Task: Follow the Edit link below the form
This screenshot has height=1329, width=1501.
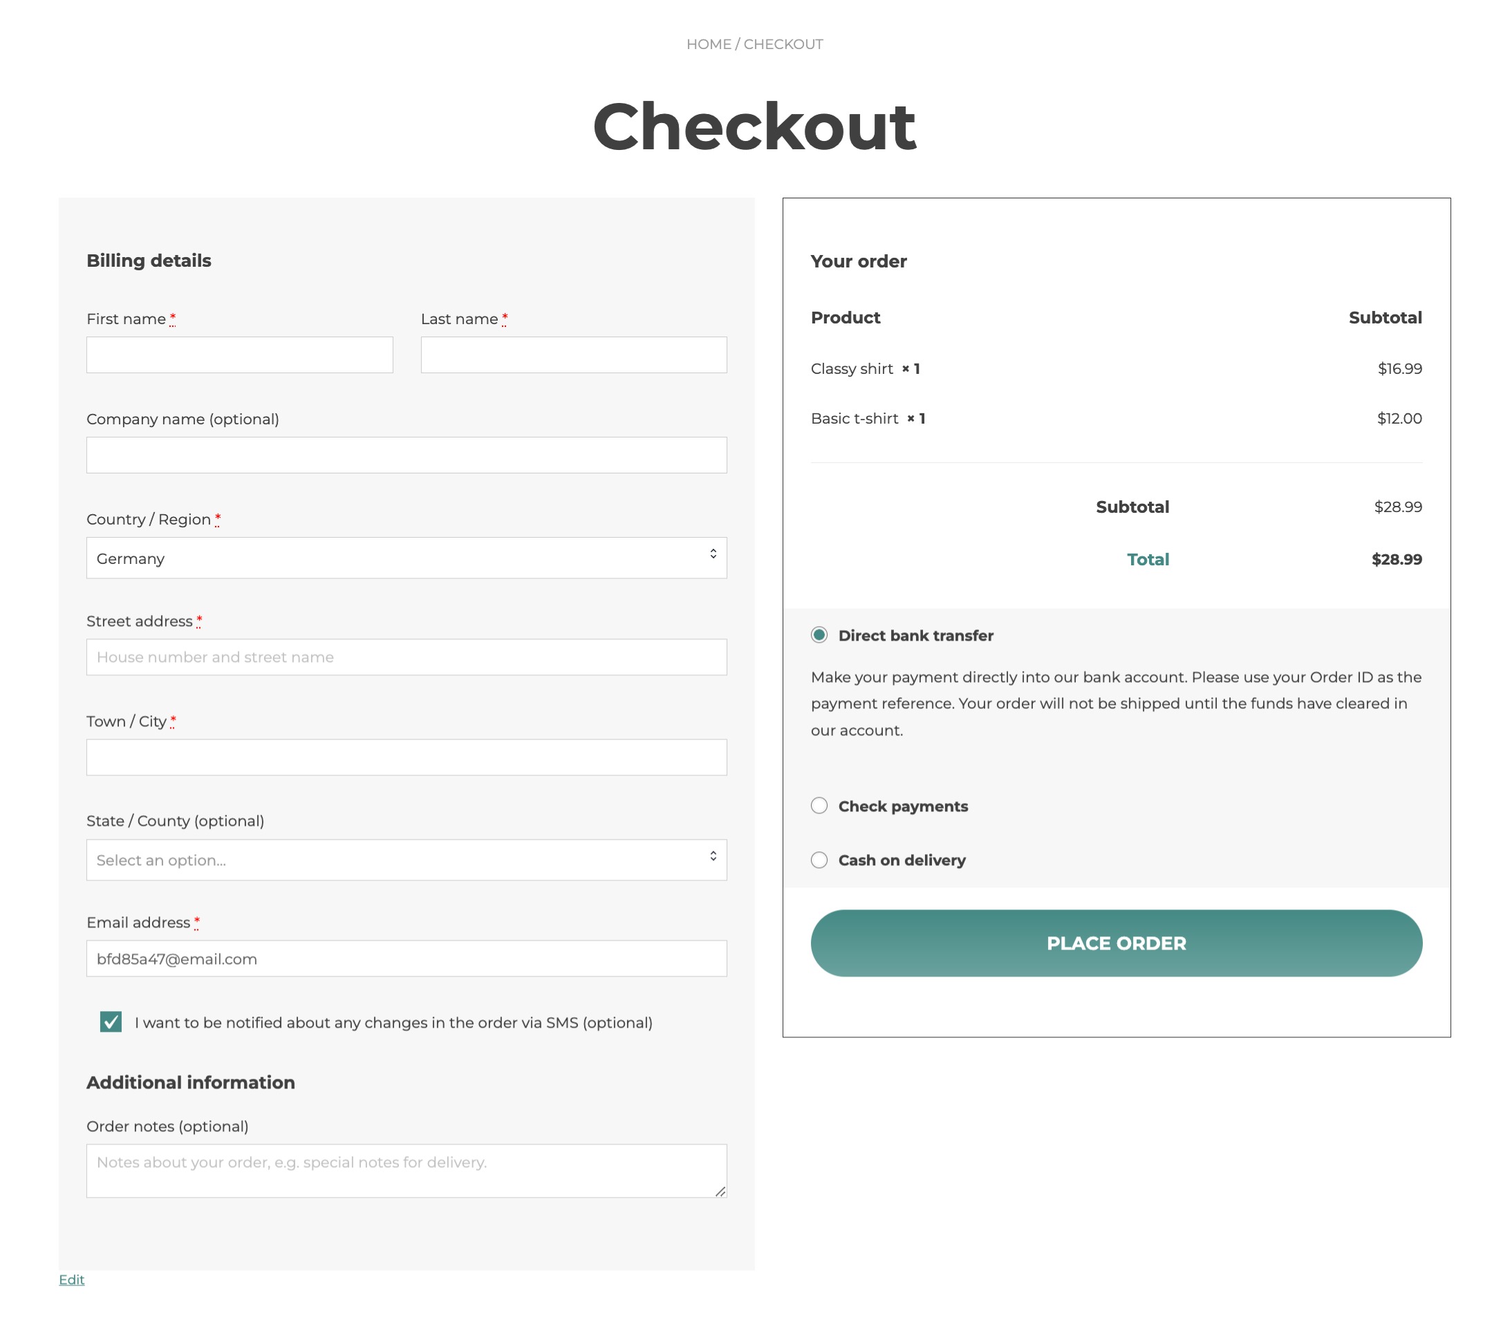Action: point(71,1279)
